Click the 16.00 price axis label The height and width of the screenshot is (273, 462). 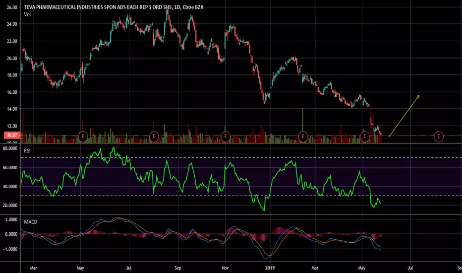12,92
